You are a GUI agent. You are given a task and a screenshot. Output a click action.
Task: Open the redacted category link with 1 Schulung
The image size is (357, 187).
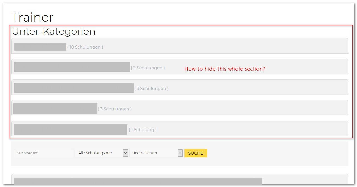click(x=70, y=129)
